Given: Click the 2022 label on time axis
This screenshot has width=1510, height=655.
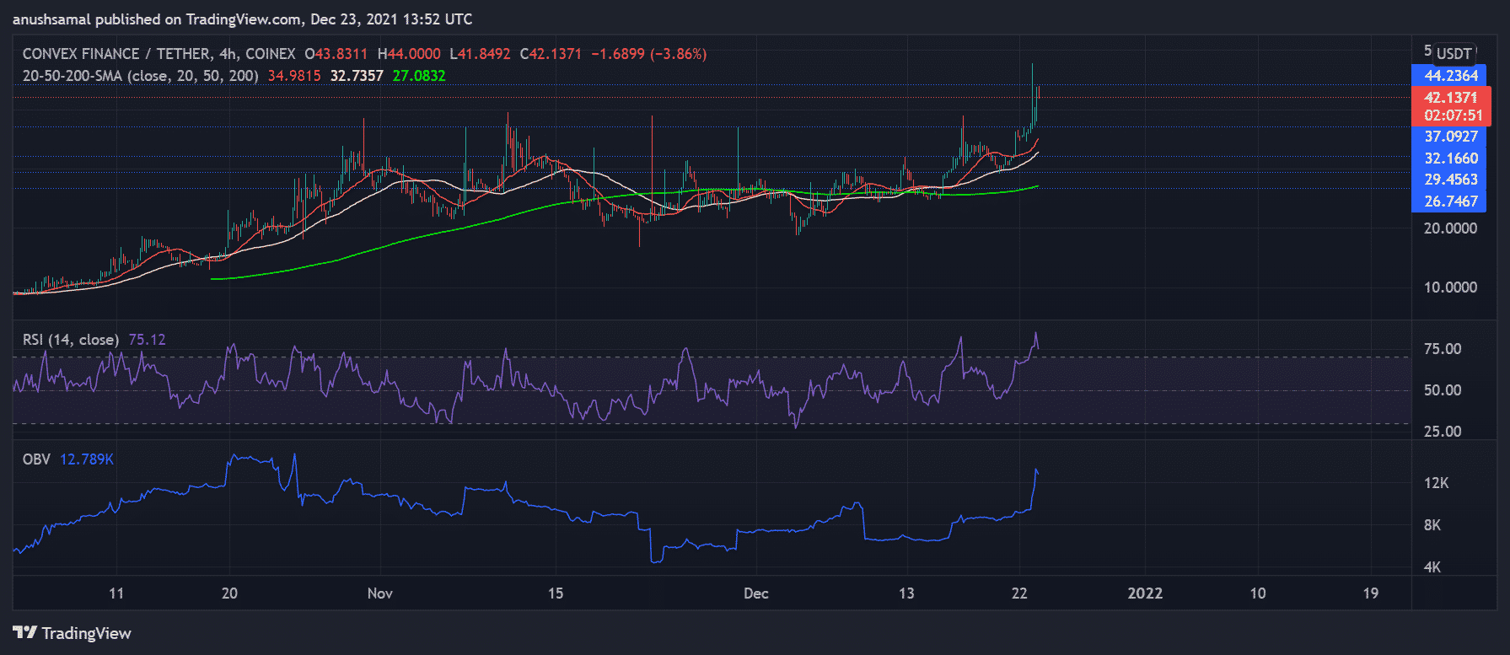Looking at the screenshot, I should (x=1145, y=593).
